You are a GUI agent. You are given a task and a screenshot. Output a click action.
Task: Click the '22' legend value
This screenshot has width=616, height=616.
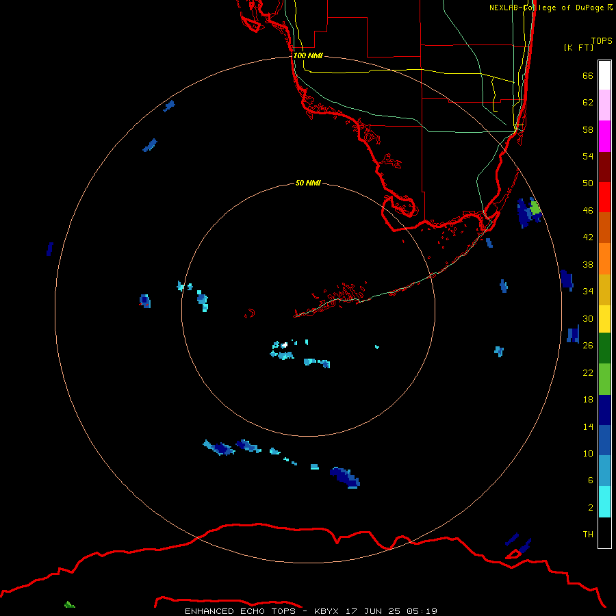(588, 372)
